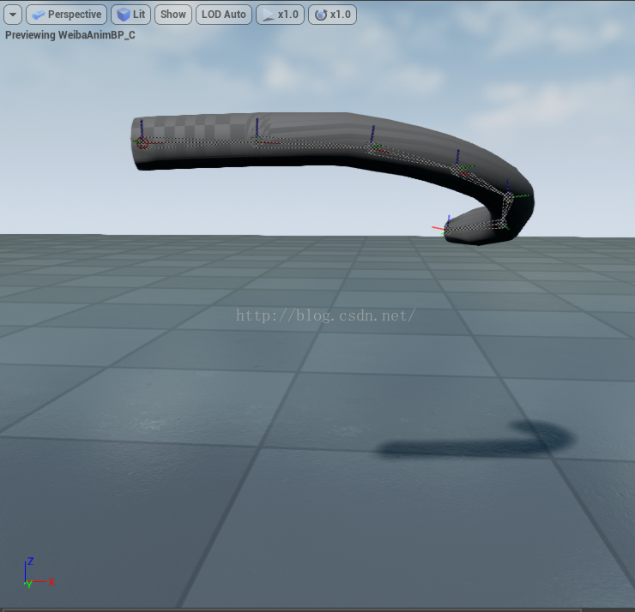Open the Show options menu
The width and height of the screenshot is (635, 612).
pyautogui.click(x=173, y=15)
